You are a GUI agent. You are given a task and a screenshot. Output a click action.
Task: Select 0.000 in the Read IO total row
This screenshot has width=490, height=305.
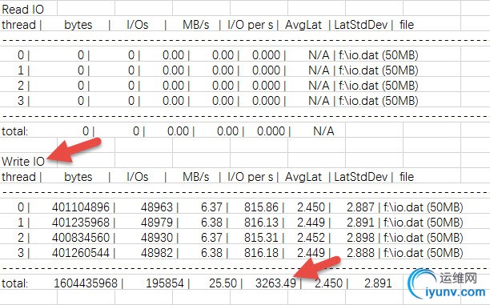[x=271, y=131]
